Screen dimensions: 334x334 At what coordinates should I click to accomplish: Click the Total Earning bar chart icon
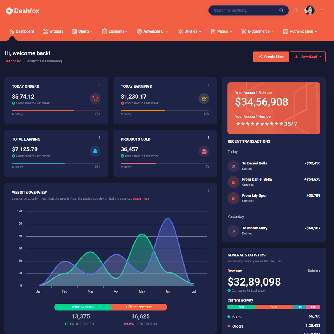(x=95, y=151)
